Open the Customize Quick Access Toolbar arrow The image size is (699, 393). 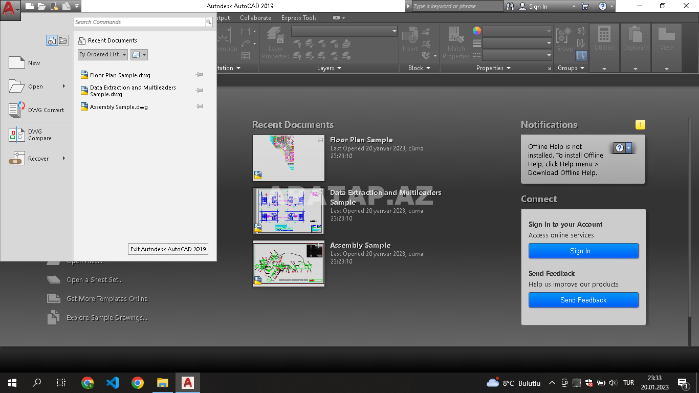pos(76,6)
